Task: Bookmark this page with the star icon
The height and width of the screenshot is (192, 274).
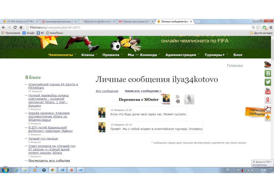Action: click(x=258, y=27)
